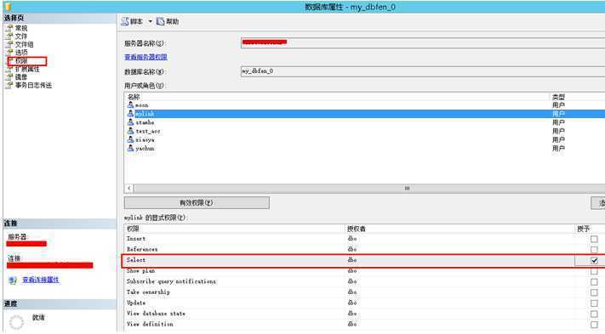This screenshot has width=605, height=334.
Task: Check 授予 for Subscribe query notifications
Action: click(594, 282)
